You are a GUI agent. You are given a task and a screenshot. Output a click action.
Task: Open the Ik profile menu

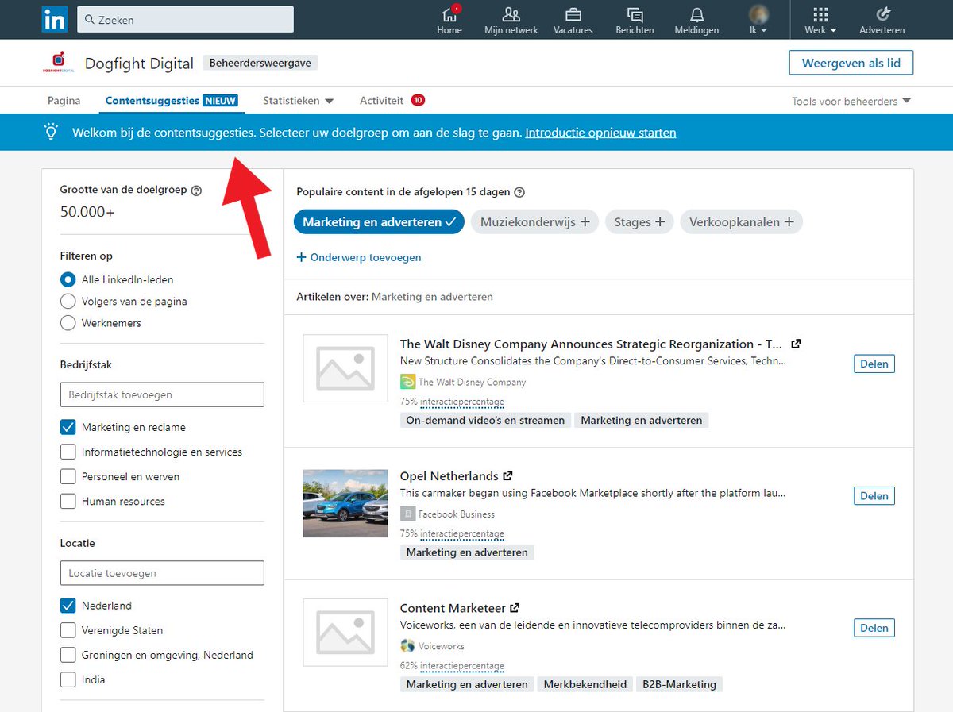pos(758,20)
